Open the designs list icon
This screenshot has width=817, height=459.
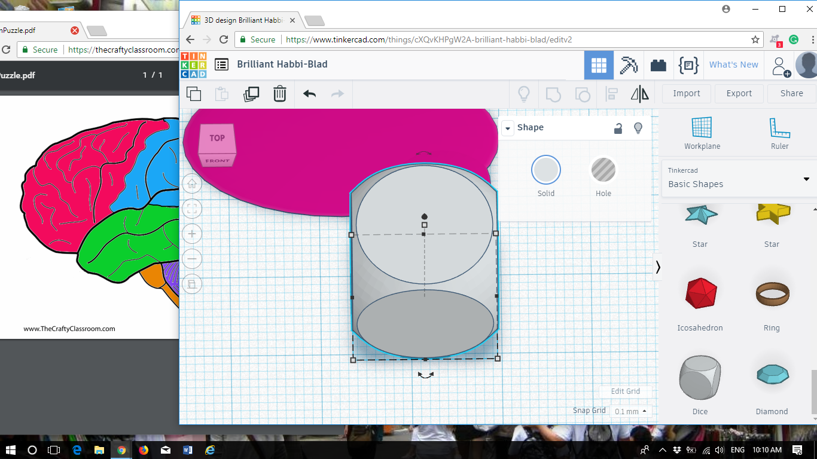tap(221, 65)
